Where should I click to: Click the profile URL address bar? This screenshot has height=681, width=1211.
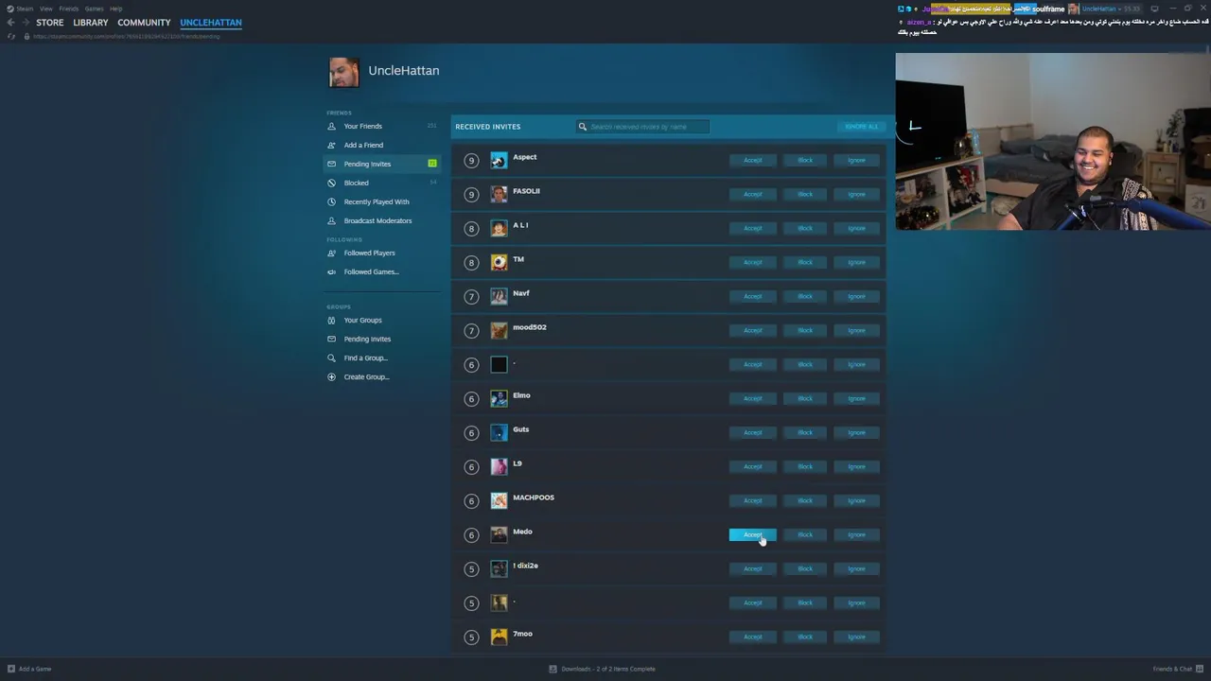(127, 36)
